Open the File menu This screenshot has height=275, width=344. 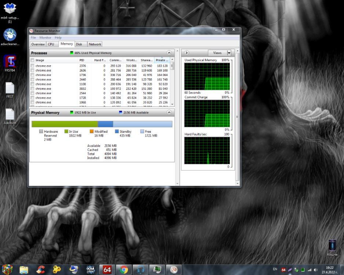(33, 37)
